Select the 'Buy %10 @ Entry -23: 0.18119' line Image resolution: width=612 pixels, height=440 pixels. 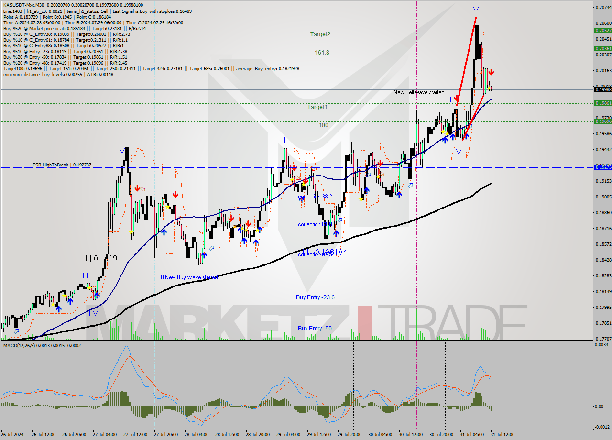[66, 51]
